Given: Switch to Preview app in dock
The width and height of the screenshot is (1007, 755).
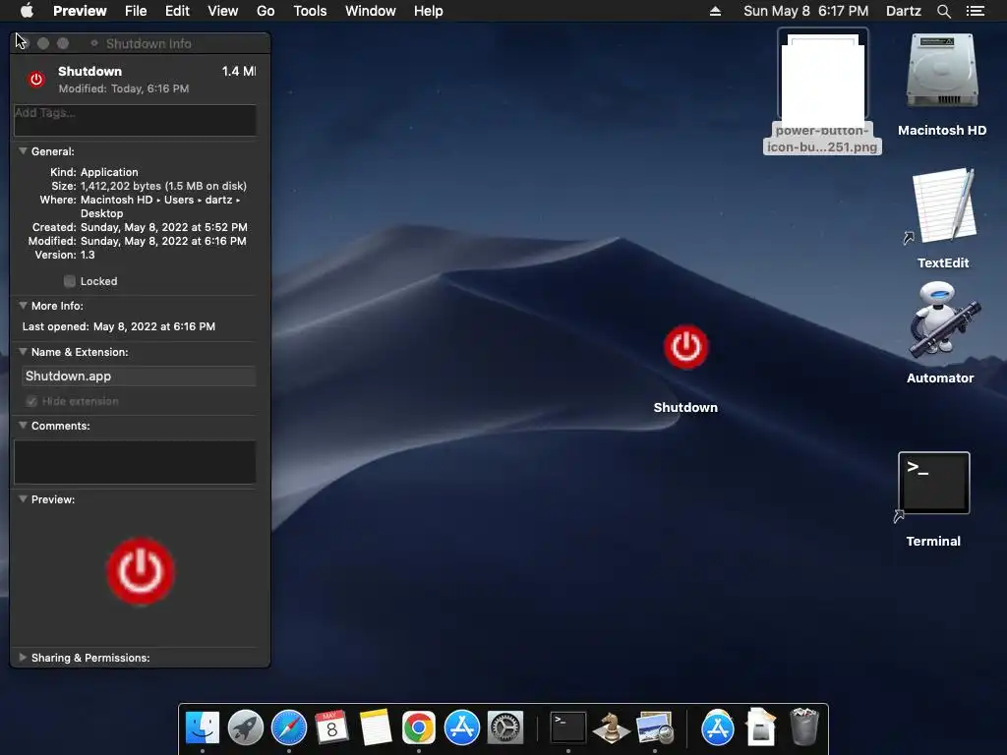Looking at the screenshot, I should 654,728.
